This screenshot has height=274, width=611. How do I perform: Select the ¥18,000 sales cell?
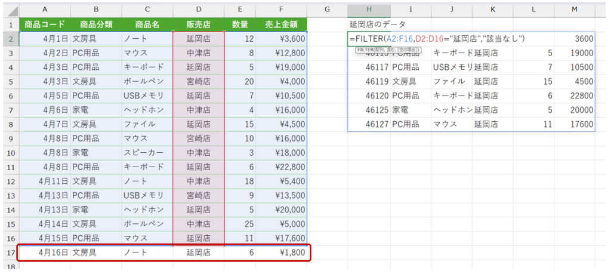pos(282,152)
